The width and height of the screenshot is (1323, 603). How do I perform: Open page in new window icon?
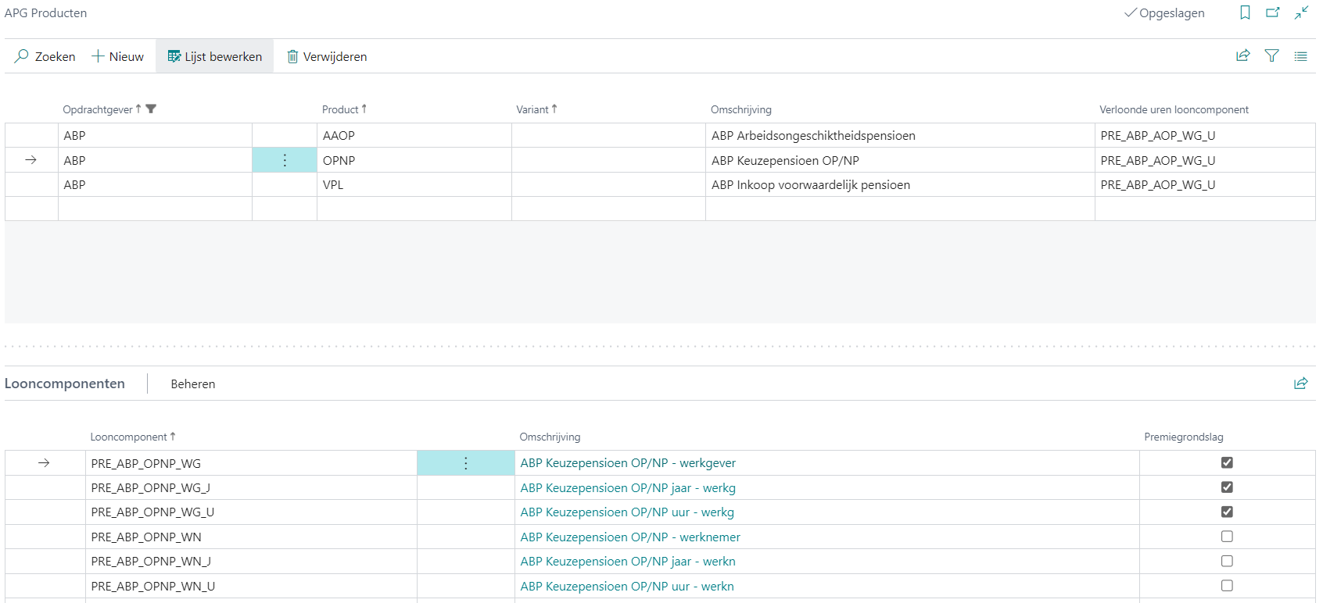1273,12
